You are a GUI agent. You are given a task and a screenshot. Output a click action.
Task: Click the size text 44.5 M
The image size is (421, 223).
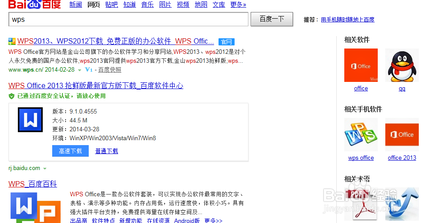pos(78,120)
